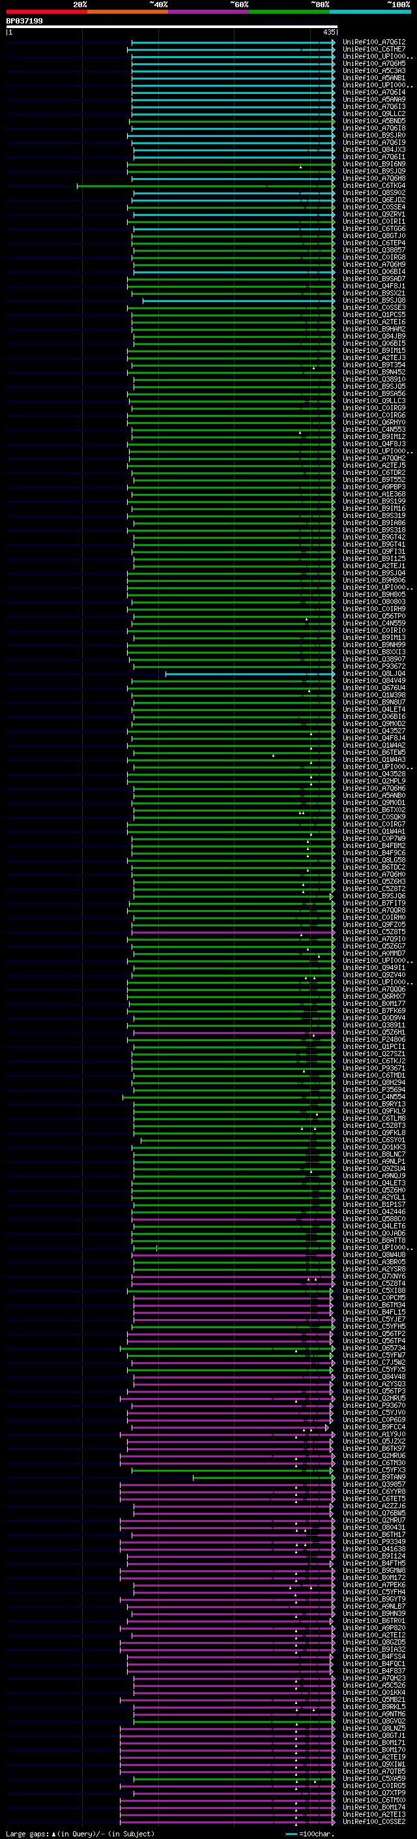This screenshot has width=417, height=1839.
Task: Click the purple UniRef100_C5Z8T5 alignment bar
Action: pyautogui.click(x=233, y=932)
